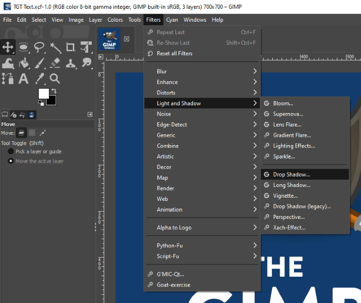Expand the Distorts submenu
The height and width of the screenshot is (303, 361).
pos(202,92)
